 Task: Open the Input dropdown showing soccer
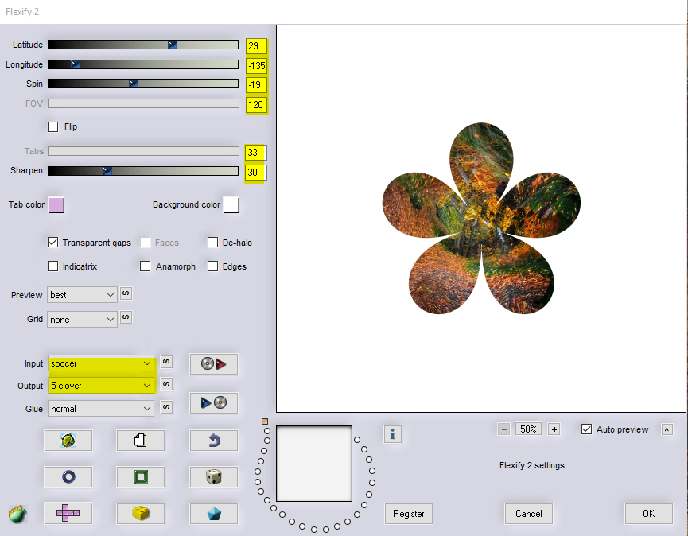pos(101,363)
